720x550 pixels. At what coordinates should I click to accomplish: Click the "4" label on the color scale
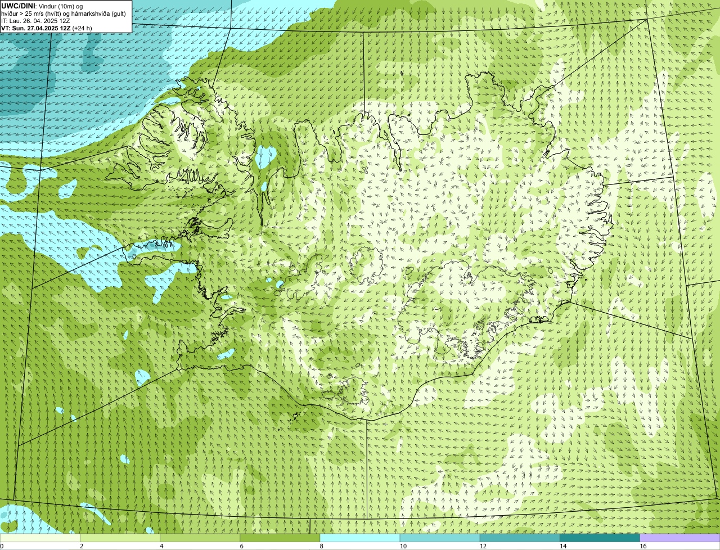161,546
